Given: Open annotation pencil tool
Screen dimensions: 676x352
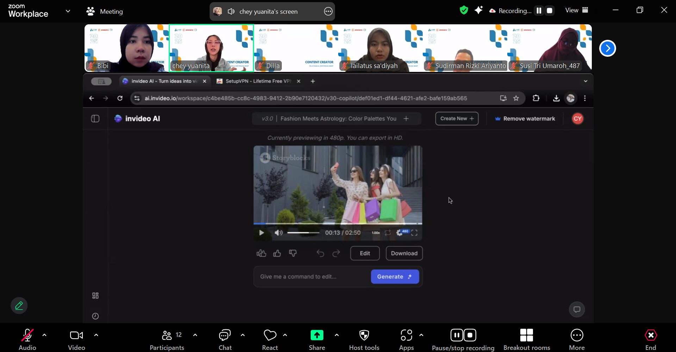Looking at the screenshot, I should (x=19, y=305).
